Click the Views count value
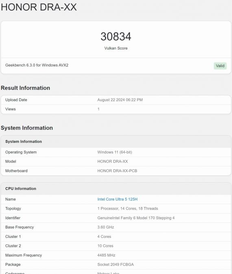The image size is (232, 274). point(98,109)
